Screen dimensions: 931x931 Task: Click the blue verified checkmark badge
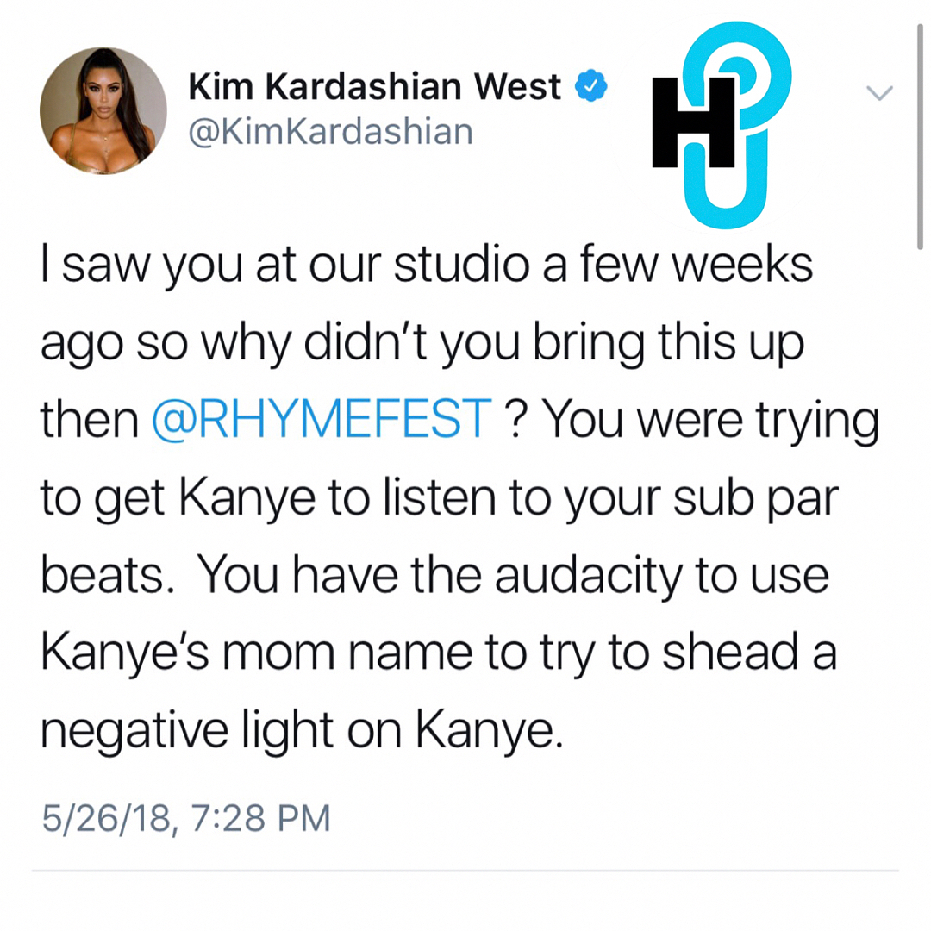click(590, 85)
